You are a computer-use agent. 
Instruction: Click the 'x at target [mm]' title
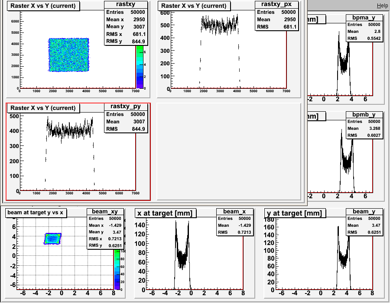[165, 213]
